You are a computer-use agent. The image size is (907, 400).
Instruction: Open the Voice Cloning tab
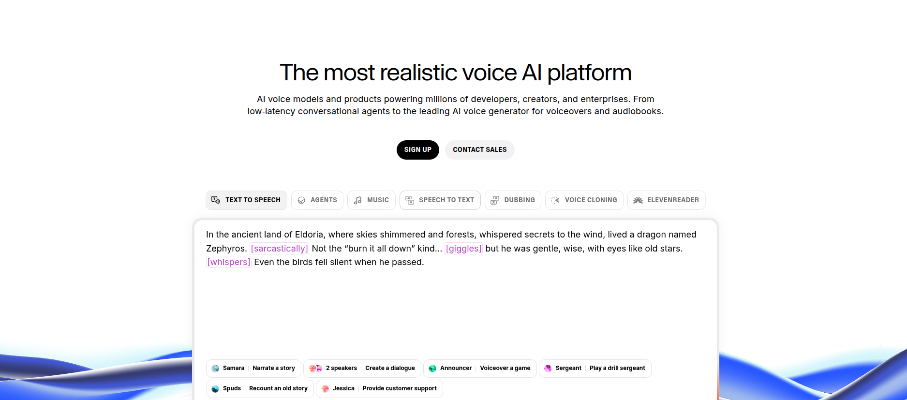point(584,200)
